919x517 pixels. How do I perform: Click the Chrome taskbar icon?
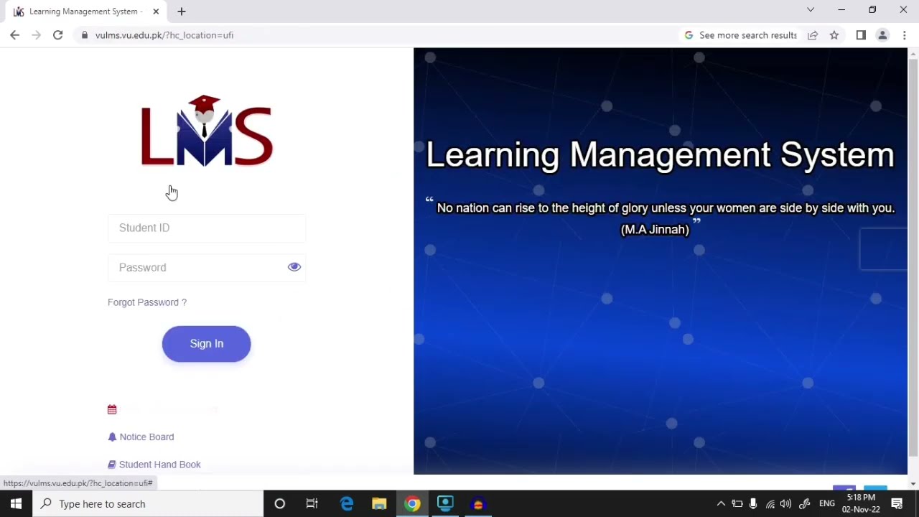412,504
